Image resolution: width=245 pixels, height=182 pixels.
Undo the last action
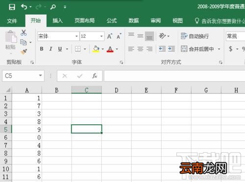tap(24, 7)
